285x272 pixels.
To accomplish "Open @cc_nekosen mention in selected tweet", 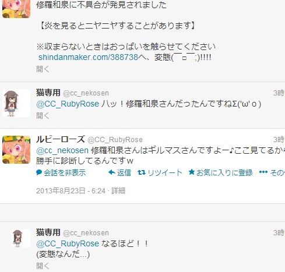I will click(x=62, y=150).
